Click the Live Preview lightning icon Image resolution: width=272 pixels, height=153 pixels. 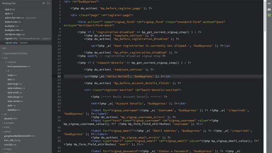coord(269,3)
